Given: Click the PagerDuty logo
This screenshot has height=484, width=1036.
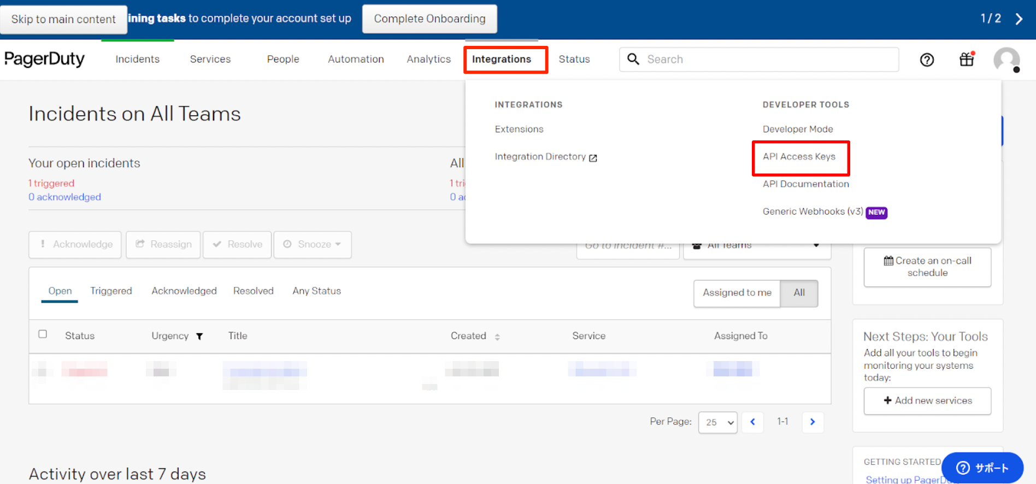Looking at the screenshot, I should coord(44,59).
